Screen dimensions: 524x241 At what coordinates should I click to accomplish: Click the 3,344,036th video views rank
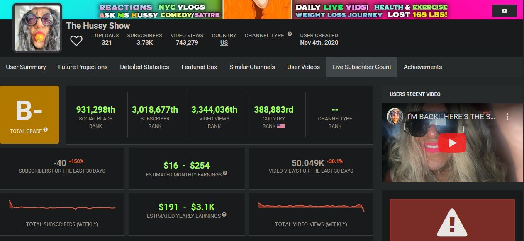[214, 110]
